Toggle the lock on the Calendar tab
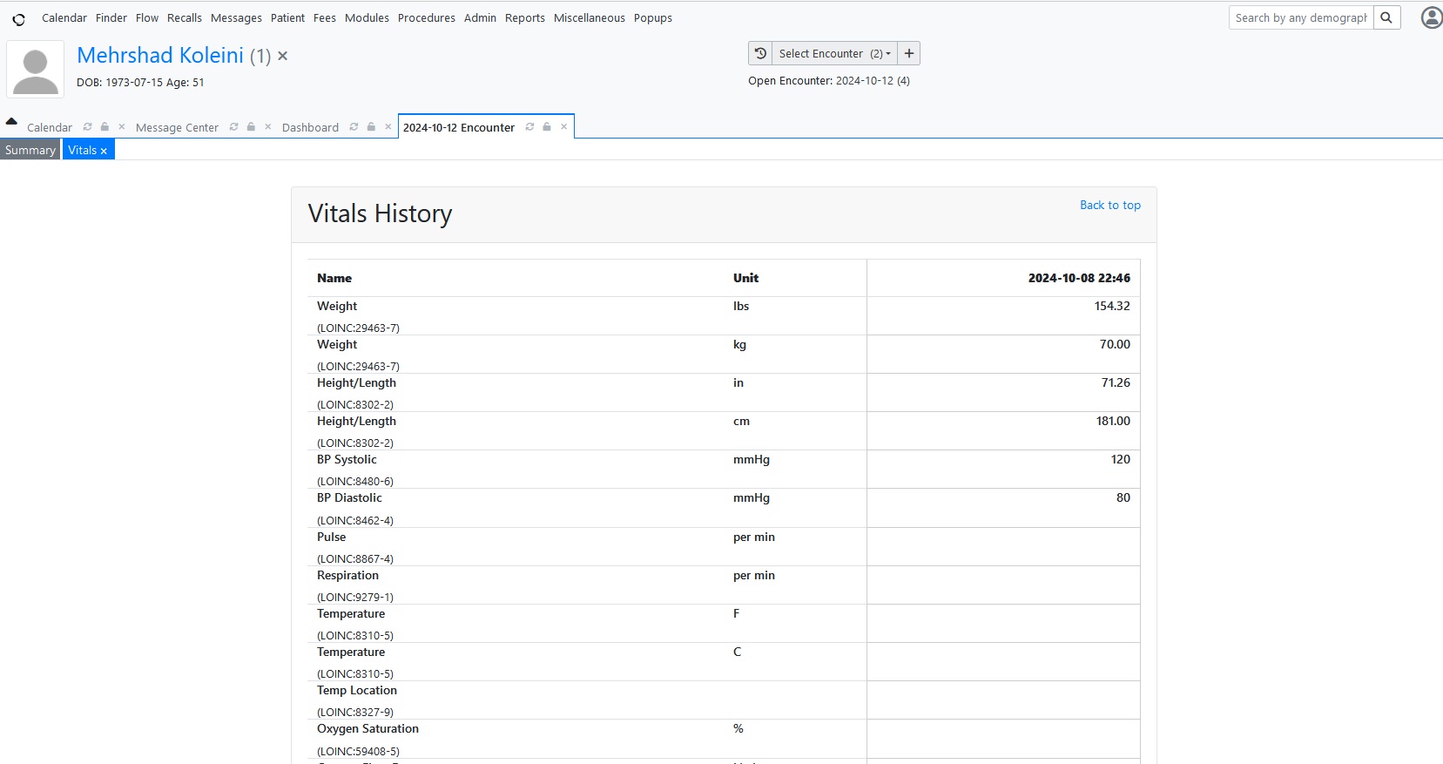Viewport: 1443px width, 764px height. click(105, 127)
